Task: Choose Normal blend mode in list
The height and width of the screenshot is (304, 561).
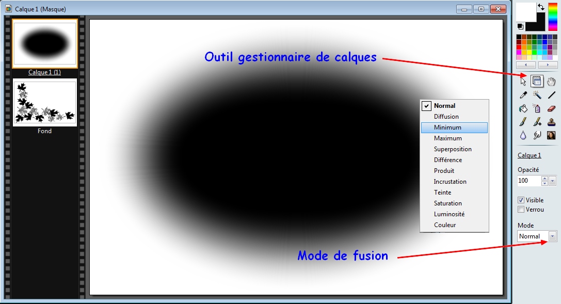Action: [x=454, y=106]
